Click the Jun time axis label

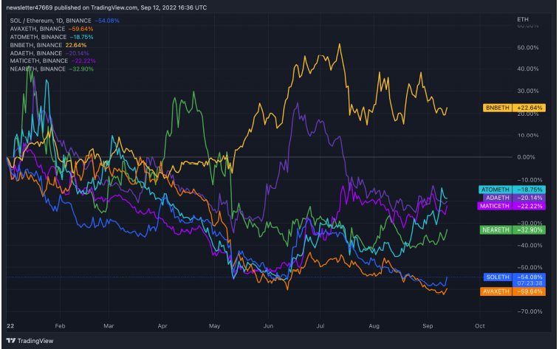(x=268, y=326)
